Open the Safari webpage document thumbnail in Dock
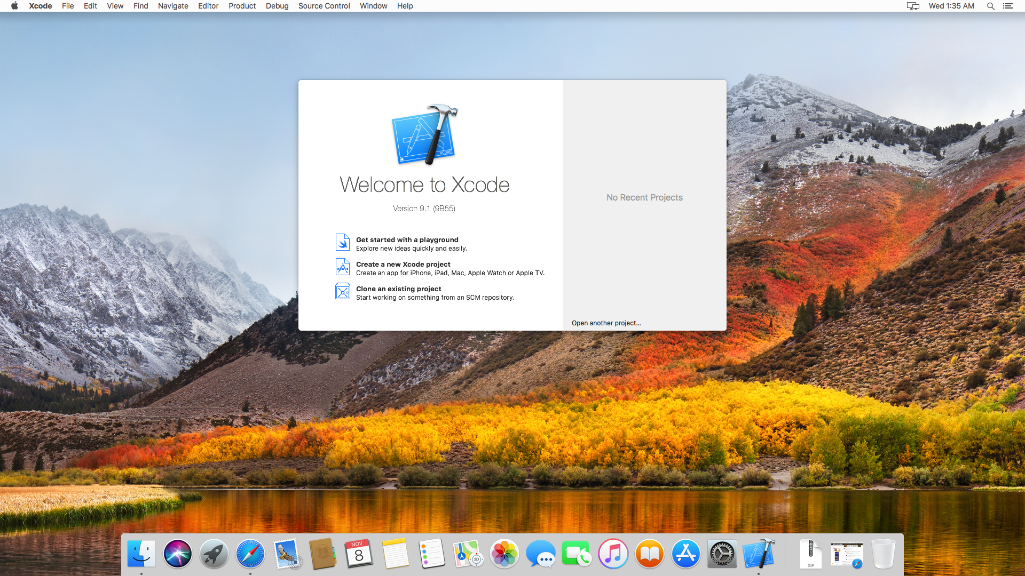This screenshot has height=576, width=1025. coord(847,555)
